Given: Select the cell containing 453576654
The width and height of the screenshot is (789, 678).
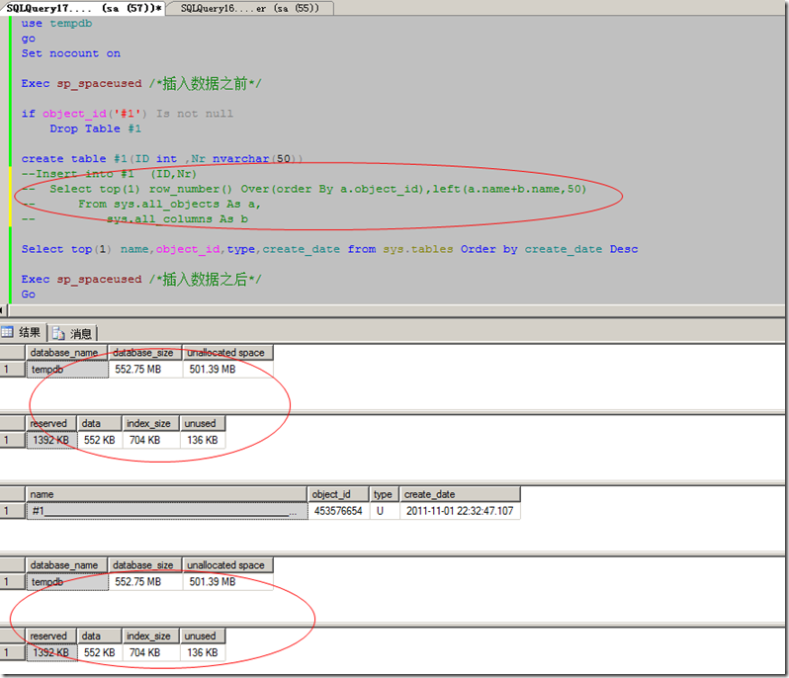Looking at the screenshot, I should [337, 511].
